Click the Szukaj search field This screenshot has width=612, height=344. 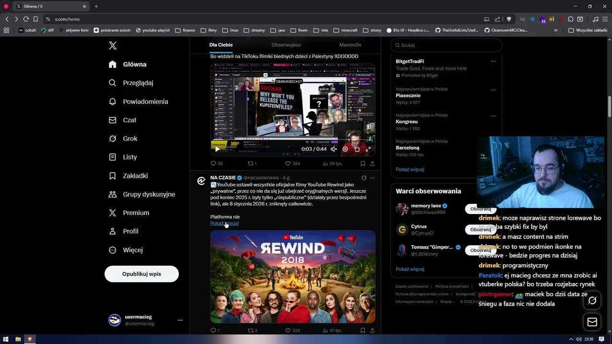pos(446,45)
